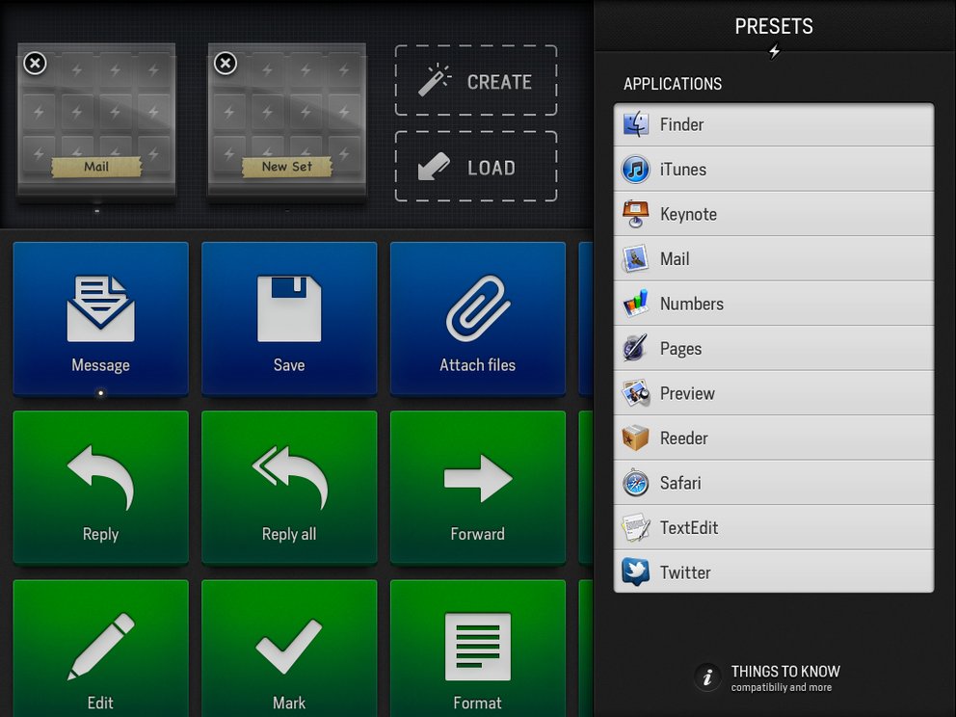Select Mail preset label

pos(675,259)
